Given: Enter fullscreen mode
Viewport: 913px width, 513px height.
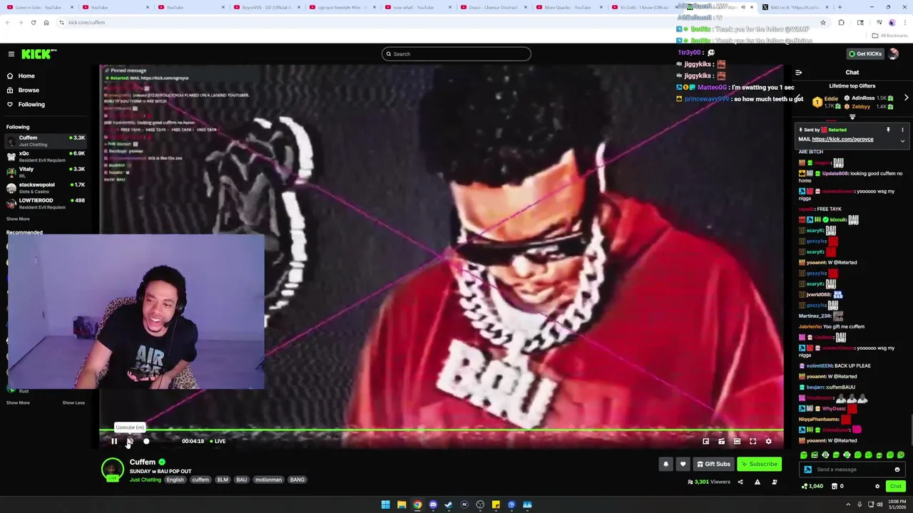Looking at the screenshot, I should click(x=753, y=441).
